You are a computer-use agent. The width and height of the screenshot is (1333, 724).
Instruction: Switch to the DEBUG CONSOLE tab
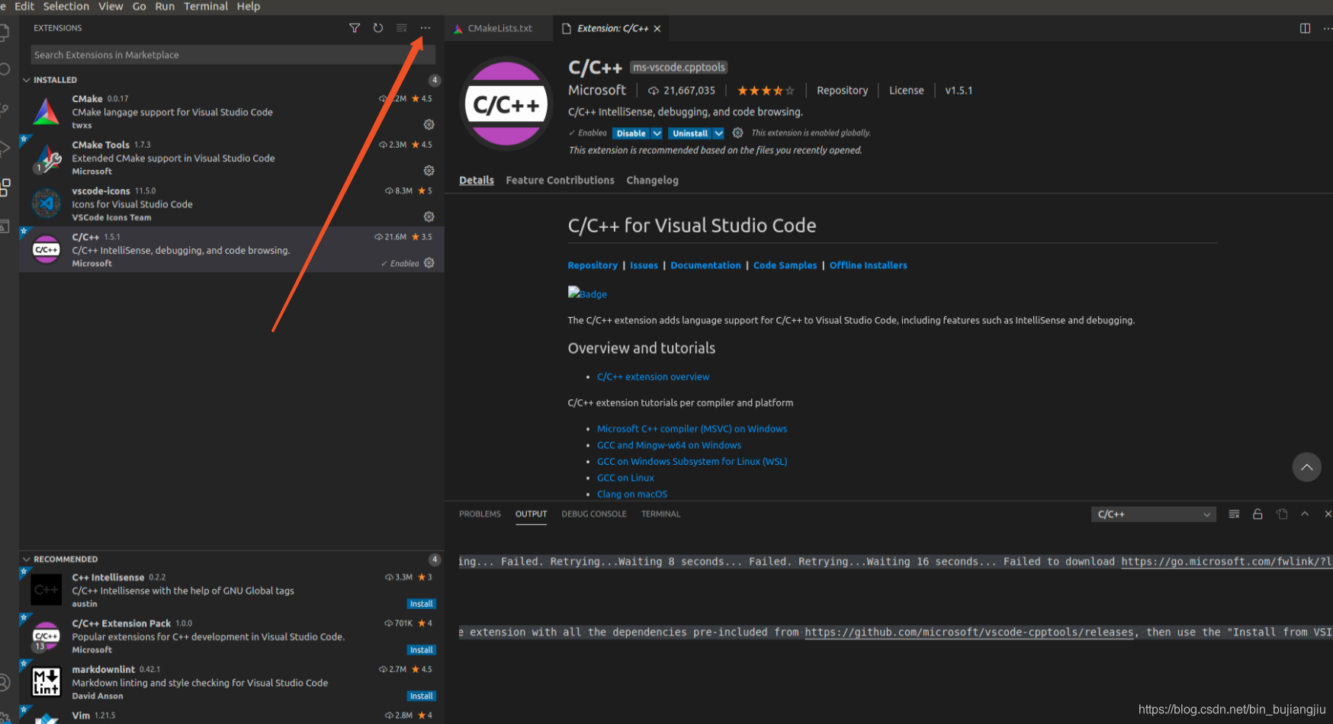(594, 514)
